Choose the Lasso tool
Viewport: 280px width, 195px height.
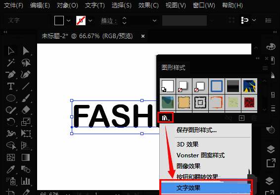tap(26, 63)
